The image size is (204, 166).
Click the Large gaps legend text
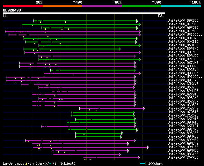pos(13,164)
